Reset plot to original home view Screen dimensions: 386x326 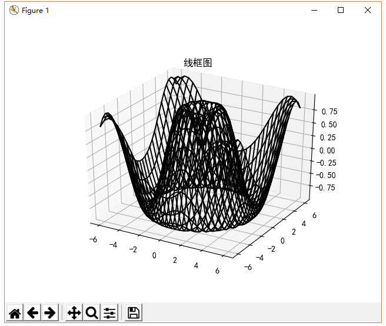coord(15,312)
